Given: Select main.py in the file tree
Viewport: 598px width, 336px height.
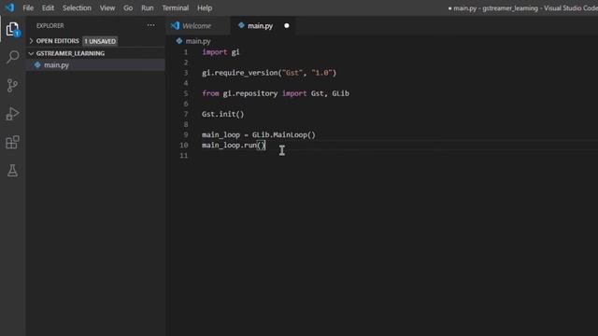Looking at the screenshot, I should coord(95,64).
